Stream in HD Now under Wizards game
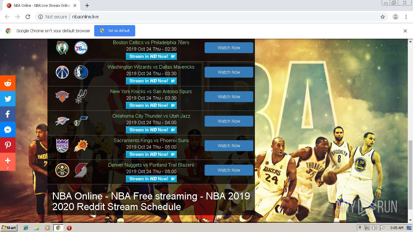This screenshot has height=232, width=413. pos(151,81)
